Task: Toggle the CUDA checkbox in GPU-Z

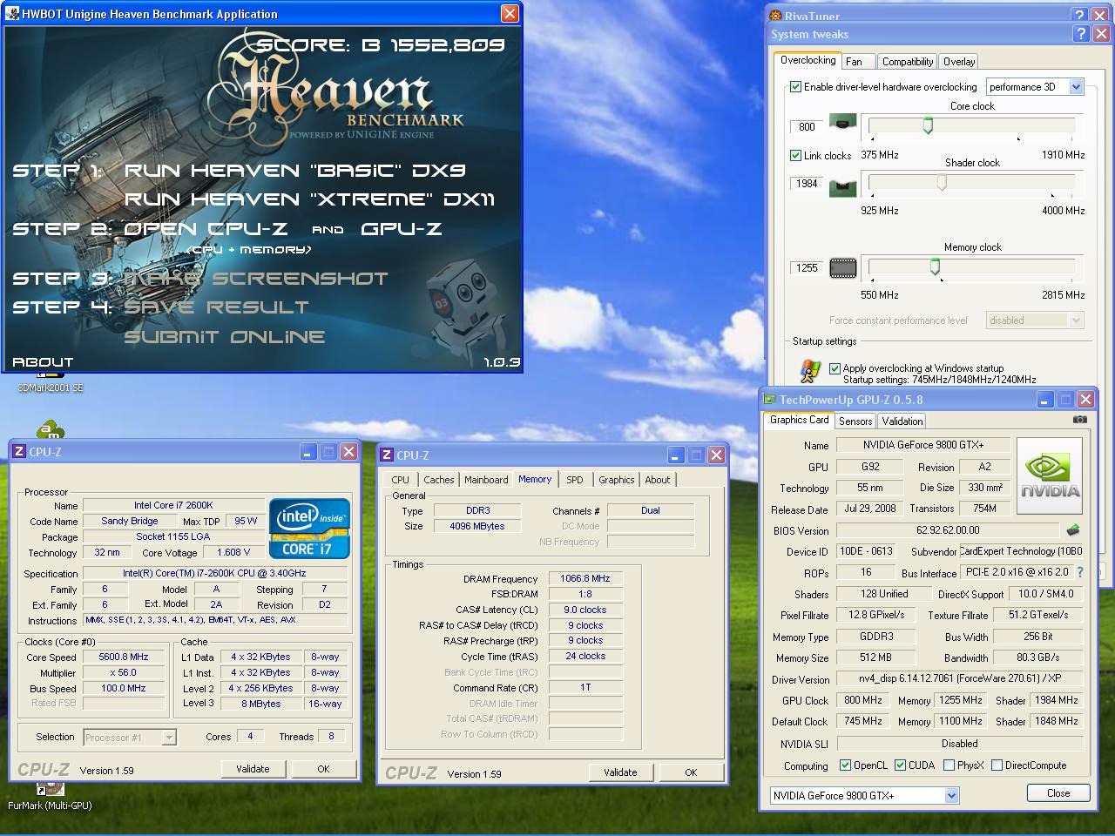Action: click(x=900, y=765)
